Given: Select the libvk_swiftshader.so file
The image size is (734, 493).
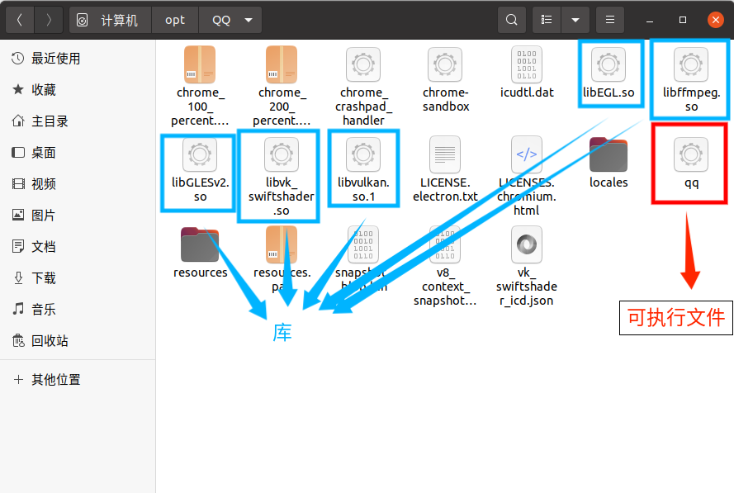Looking at the screenshot, I should 282,177.
